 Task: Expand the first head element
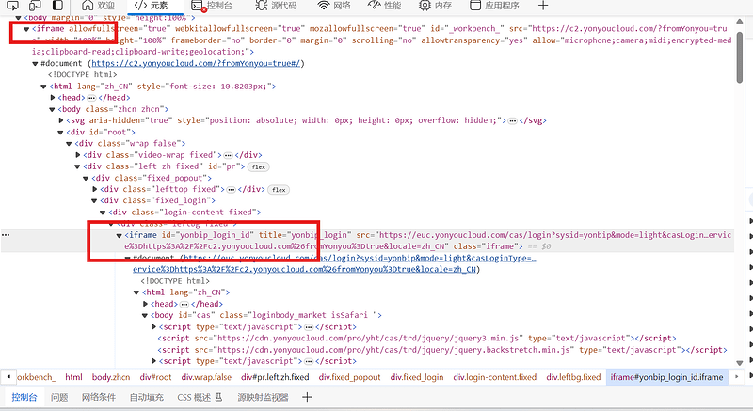tap(53, 98)
